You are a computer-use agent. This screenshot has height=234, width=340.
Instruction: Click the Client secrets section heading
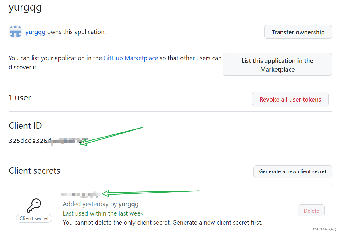[x=34, y=171]
